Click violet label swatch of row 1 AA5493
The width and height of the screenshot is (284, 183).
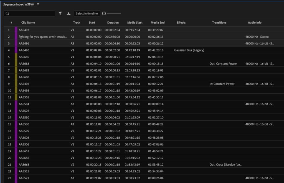click(16, 30)
